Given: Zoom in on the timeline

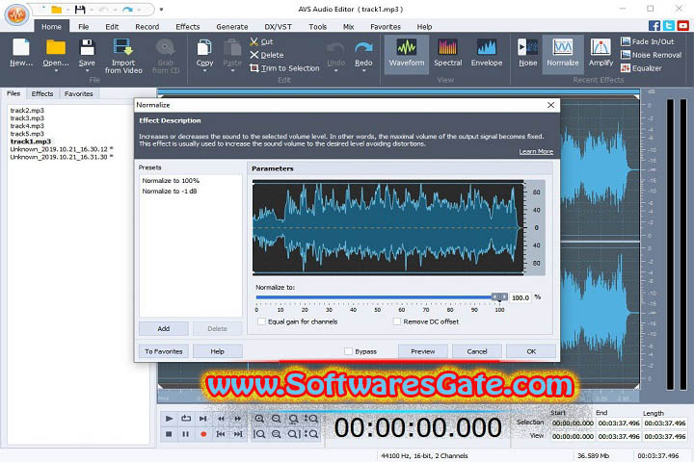Looking at the screenshot, I should click(x=259, y=419).
